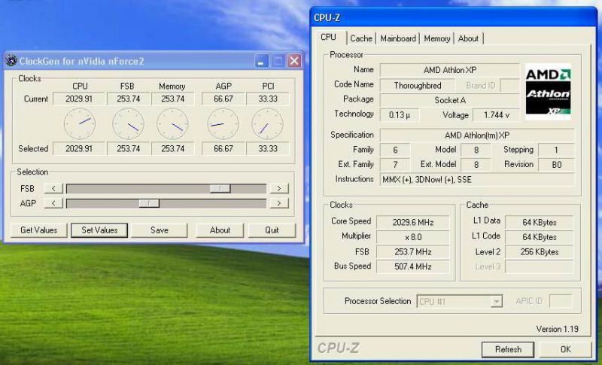The width and height of the screenshot is (602, 365).
Task: Click the AGP slider thumb
Action: (x=149, y=203)
